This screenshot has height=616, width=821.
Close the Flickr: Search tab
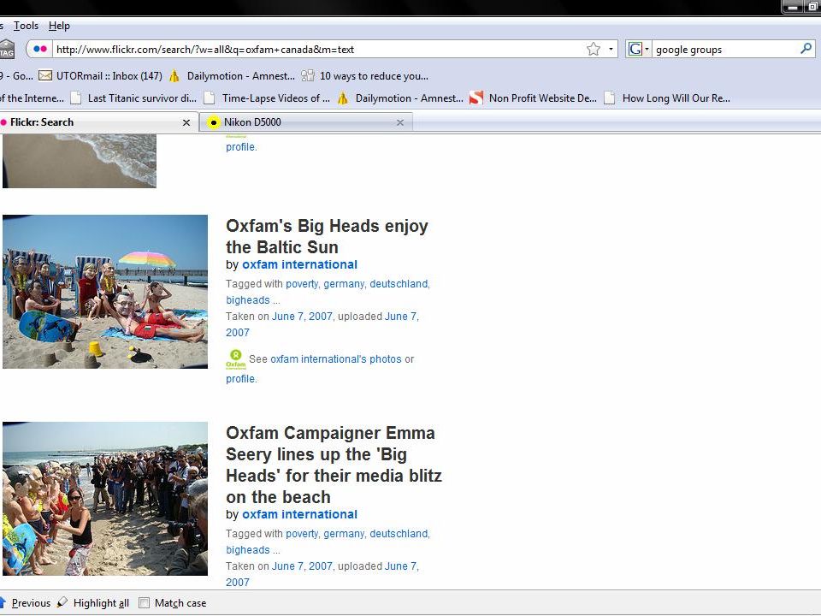pyautogui.click(x=186, y=122)
